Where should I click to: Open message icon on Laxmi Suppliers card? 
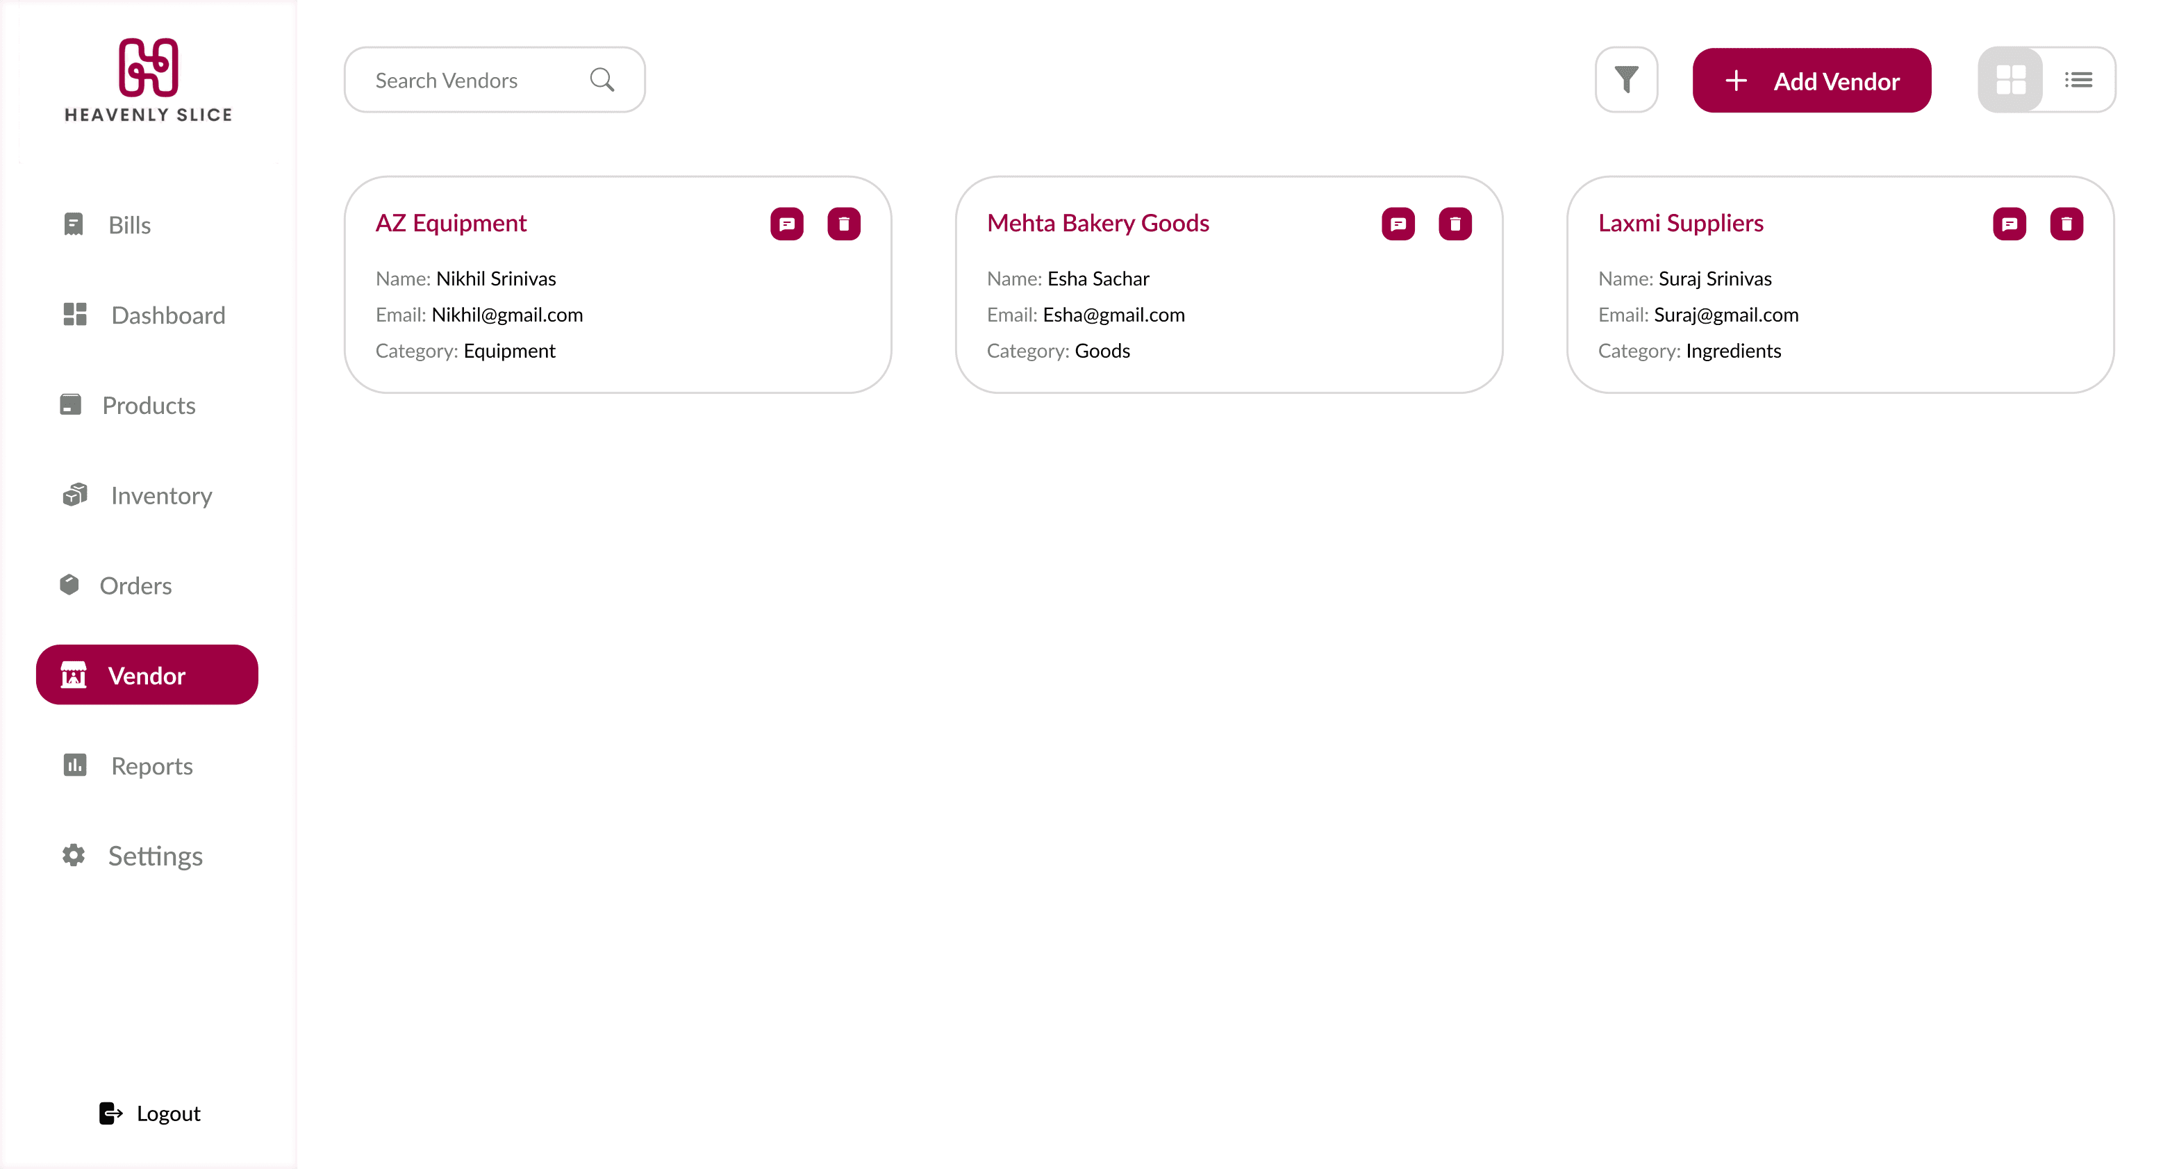pos(2009,224)
